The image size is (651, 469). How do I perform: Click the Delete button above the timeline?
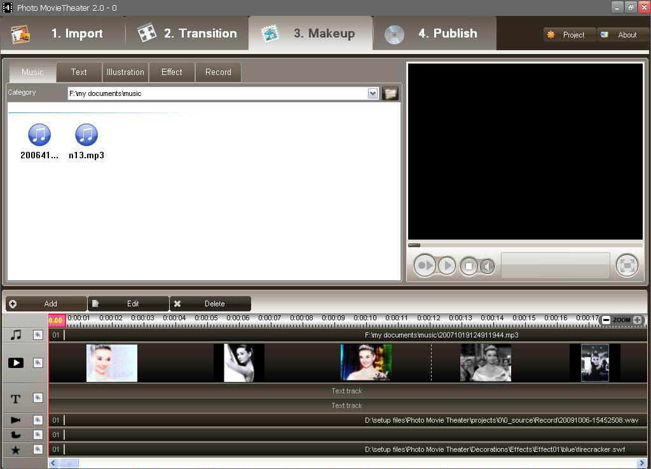[210, 303]
